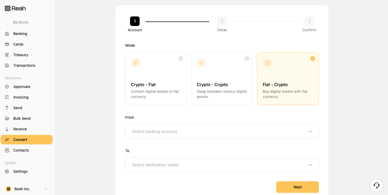Open Banking via its sidebar icon

click(7, 34)
